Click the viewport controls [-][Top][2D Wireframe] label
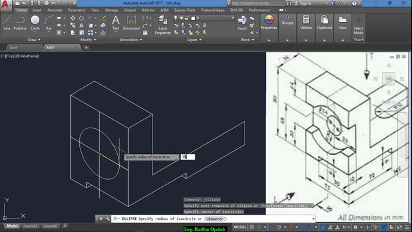Screen dimensions: 412x232 click(20, 56)
